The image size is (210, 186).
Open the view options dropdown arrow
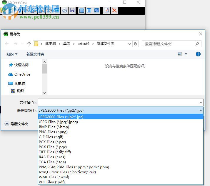click(x=186, y=54)
